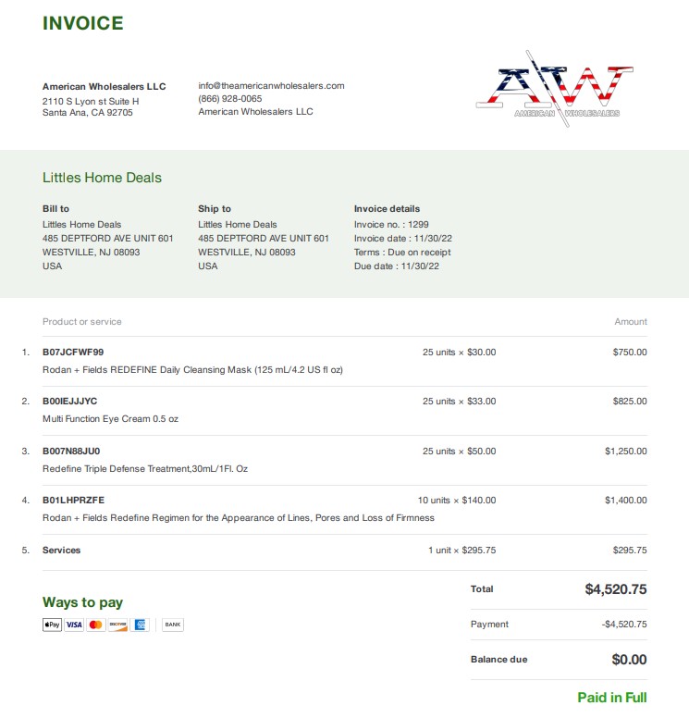Click the Total label
The height and width of the screenshot is (718, 689).
coord(482,588)
